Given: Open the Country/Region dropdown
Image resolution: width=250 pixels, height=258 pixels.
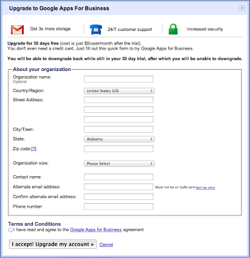Looking at the screenshot, I should [119, 91].
